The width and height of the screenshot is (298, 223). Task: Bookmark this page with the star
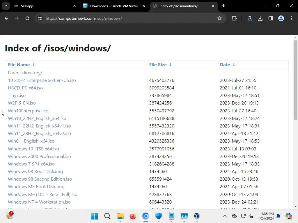[x=219, y=18]
